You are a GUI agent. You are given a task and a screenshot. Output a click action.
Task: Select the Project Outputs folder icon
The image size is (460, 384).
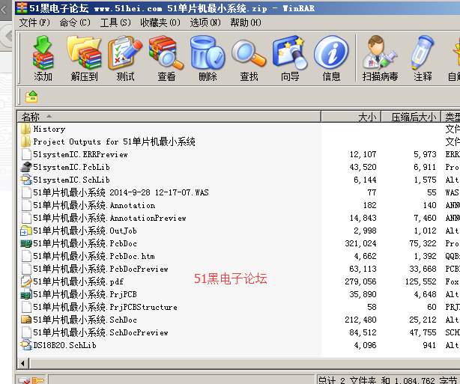(x=25, y=141)
